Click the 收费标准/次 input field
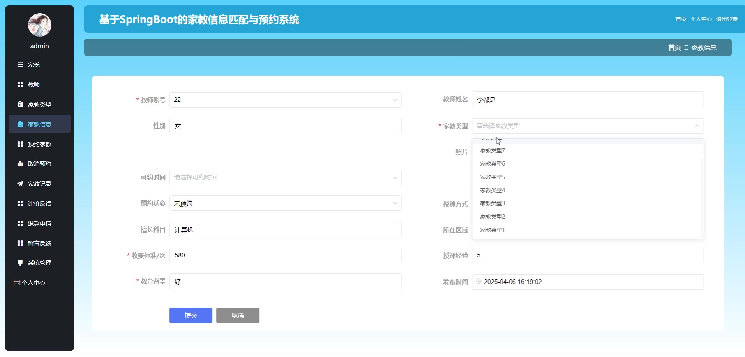This screenshot has width=745, height=357. tap(285, 255)
